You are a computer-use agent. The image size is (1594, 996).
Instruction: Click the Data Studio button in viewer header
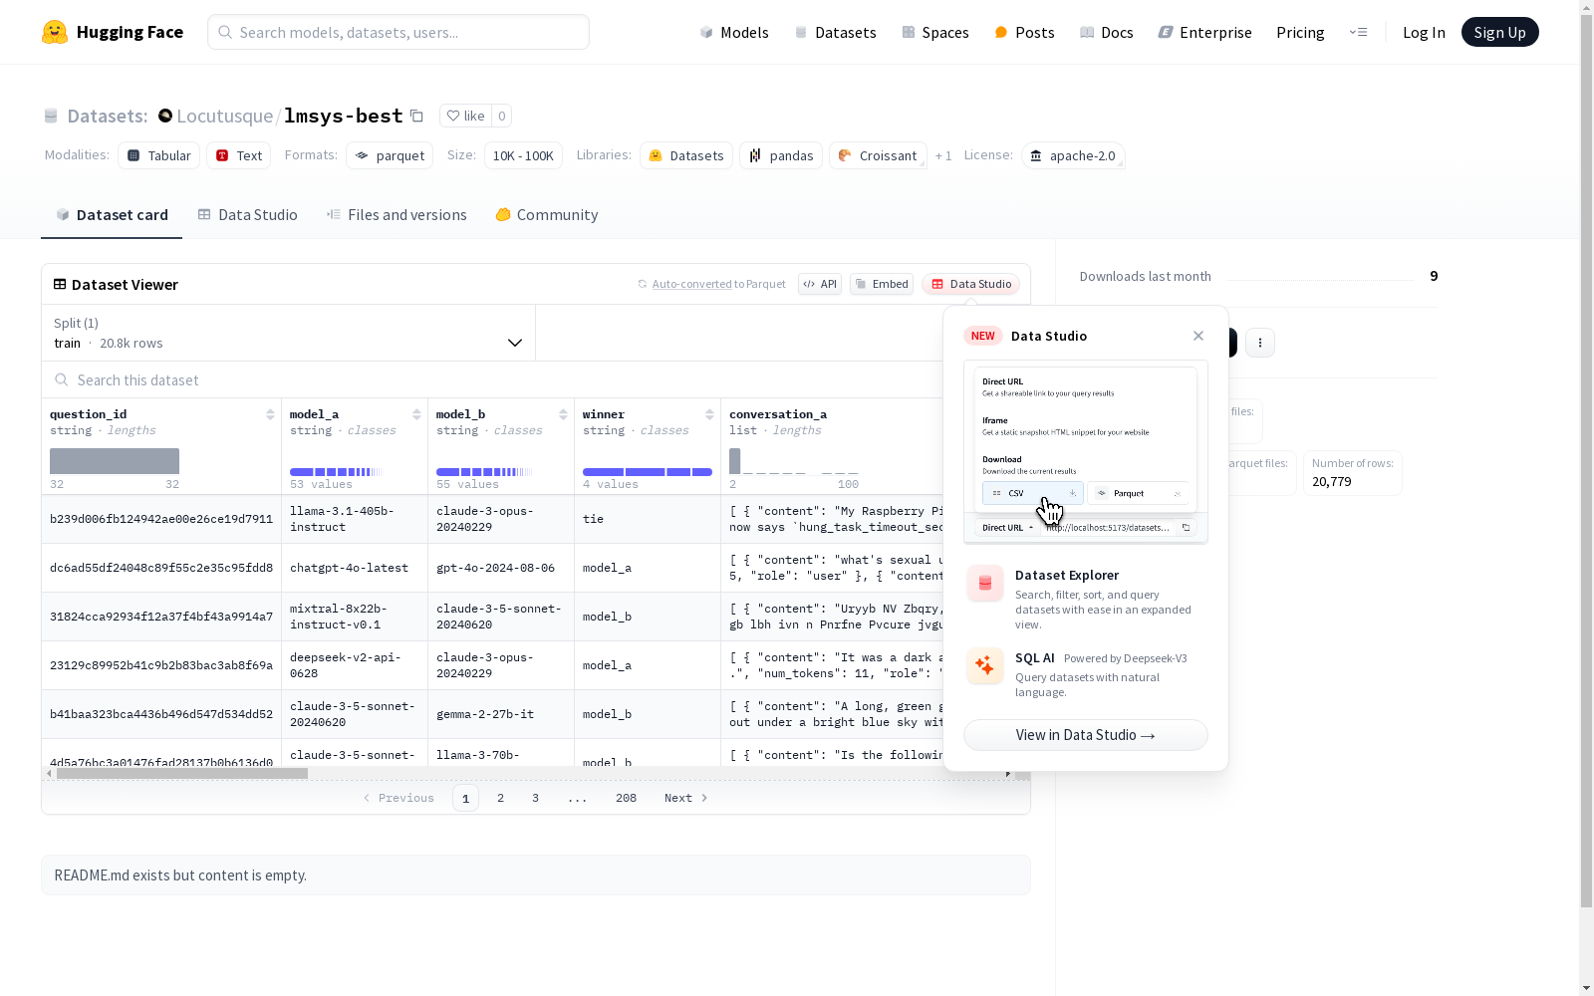[x=971, y=284]
